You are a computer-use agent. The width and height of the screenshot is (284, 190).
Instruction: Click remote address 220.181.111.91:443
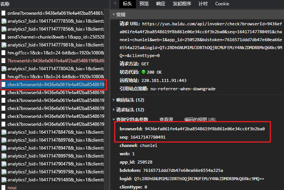pos(164,80)
